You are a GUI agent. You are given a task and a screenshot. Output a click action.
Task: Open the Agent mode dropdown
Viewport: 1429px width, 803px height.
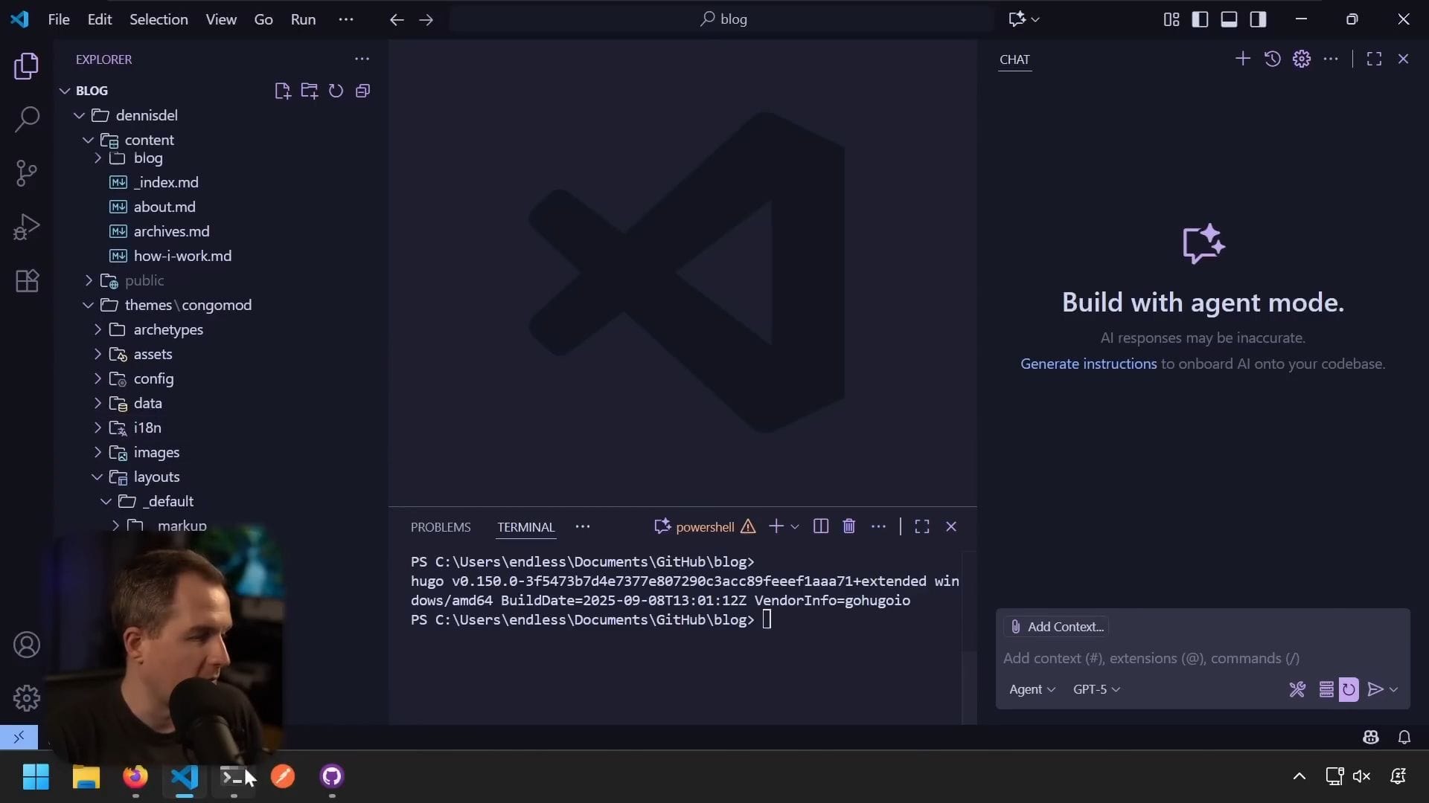pyautogui.click(x=1032, y=689)
